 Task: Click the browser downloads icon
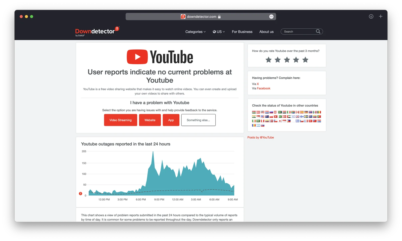371,16
